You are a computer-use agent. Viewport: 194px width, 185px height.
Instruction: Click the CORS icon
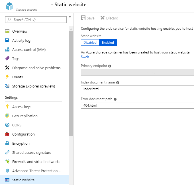click(7, 125)
